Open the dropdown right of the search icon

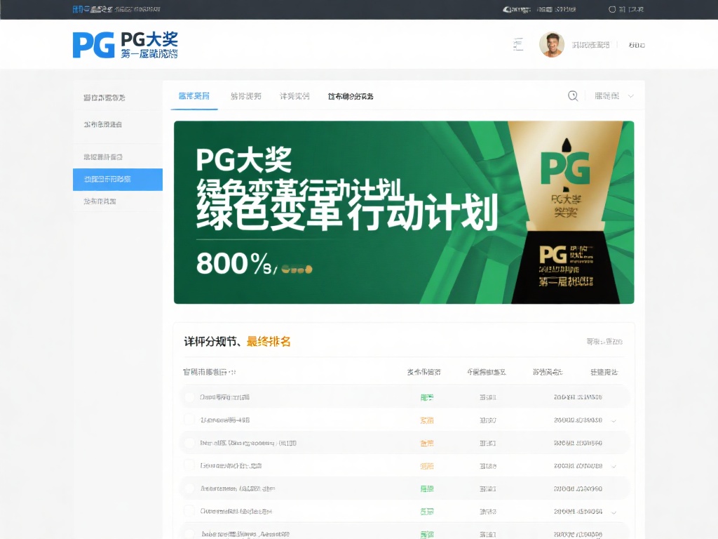(x=614, y=97)
